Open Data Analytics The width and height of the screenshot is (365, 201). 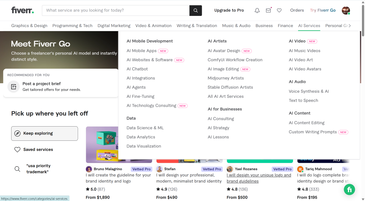141,137
